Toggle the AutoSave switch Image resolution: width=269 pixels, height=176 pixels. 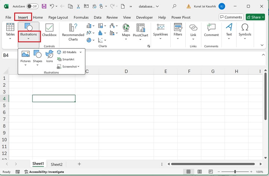pos(32,6)
